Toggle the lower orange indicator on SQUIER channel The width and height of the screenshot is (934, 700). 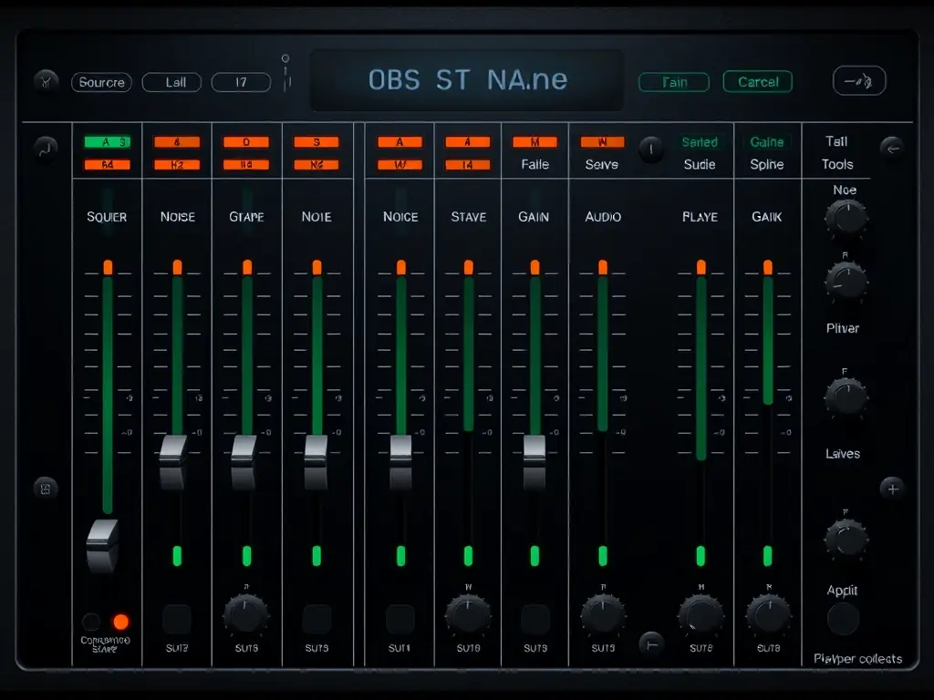108,164
